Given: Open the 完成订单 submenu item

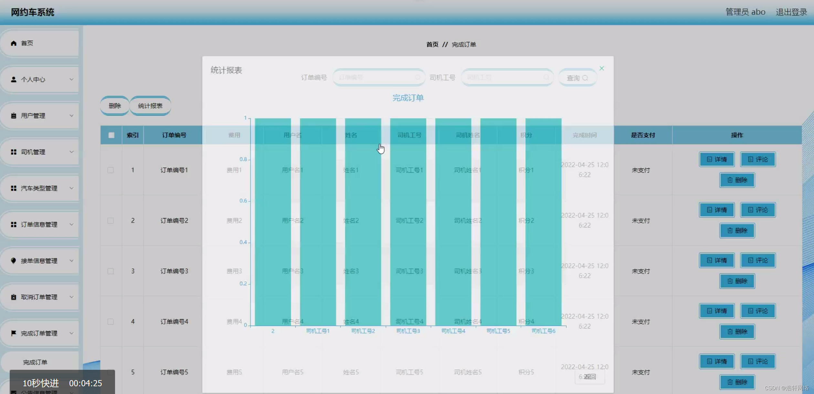Looking at the screenshot, I should 35,362.
